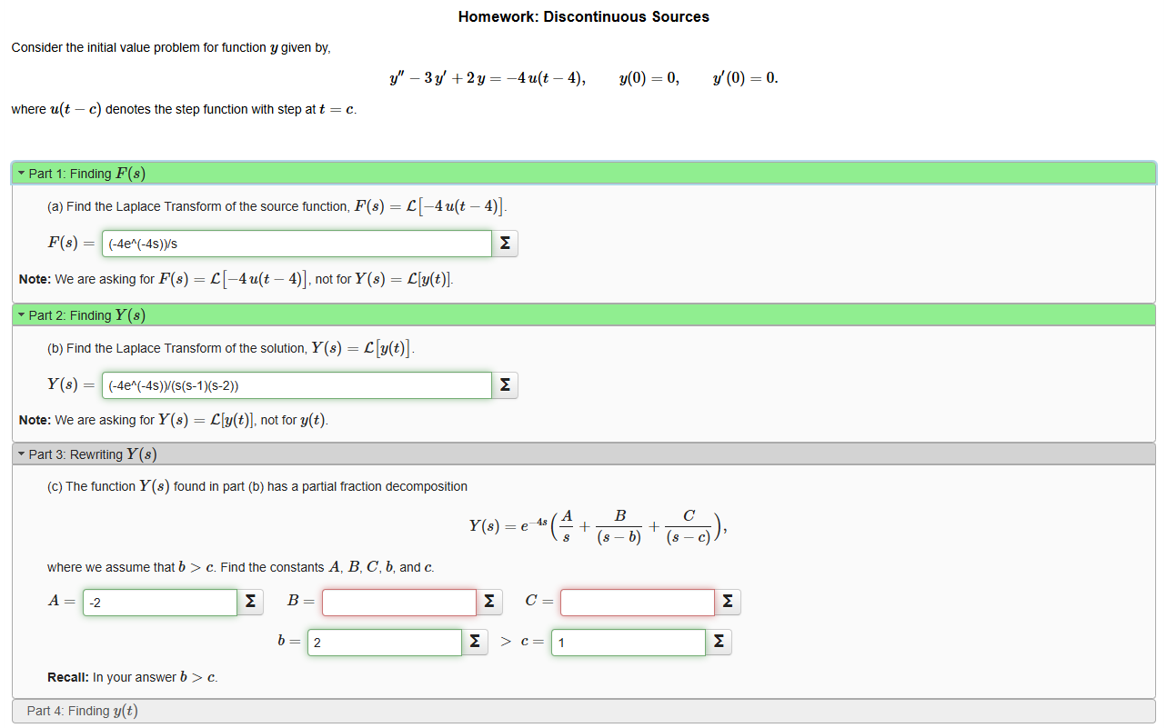Click the sigma icon for constant B
The height and width of the screenshot is (728, 1167).
pos(489,602)
